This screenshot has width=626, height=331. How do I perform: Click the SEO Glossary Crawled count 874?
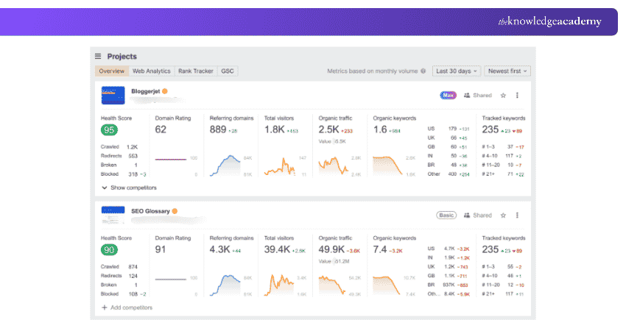[133, 267]
